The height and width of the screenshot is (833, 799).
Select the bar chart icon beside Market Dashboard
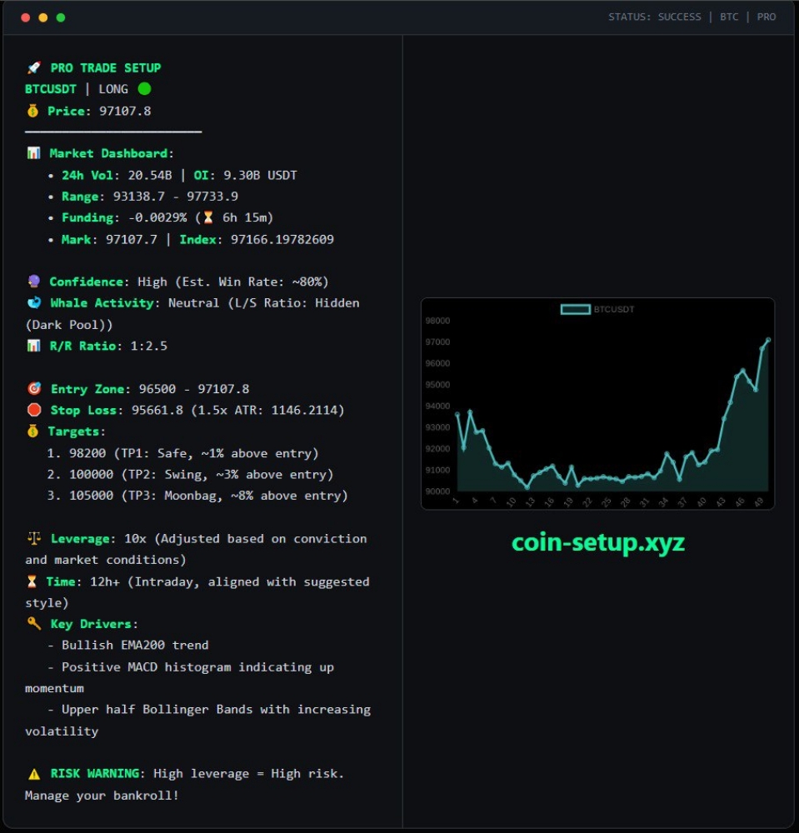tap(33, 153)
